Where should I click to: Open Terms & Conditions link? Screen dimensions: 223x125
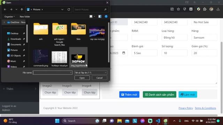coord(205,108)
